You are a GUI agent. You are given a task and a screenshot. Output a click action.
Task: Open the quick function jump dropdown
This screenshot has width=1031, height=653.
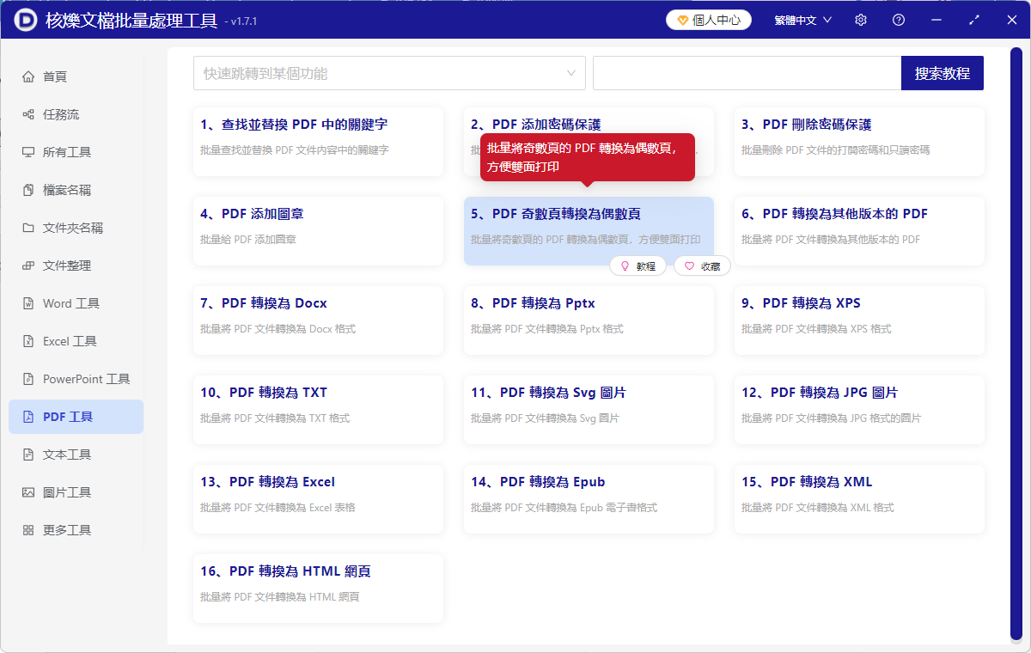tap(388, 73)
